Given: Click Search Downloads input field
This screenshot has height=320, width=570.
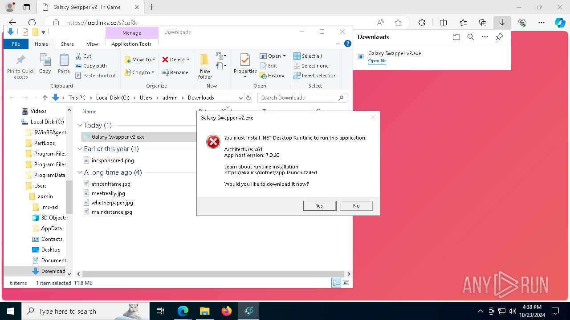Looking at the screenshot, I should (x=302, y=98).
